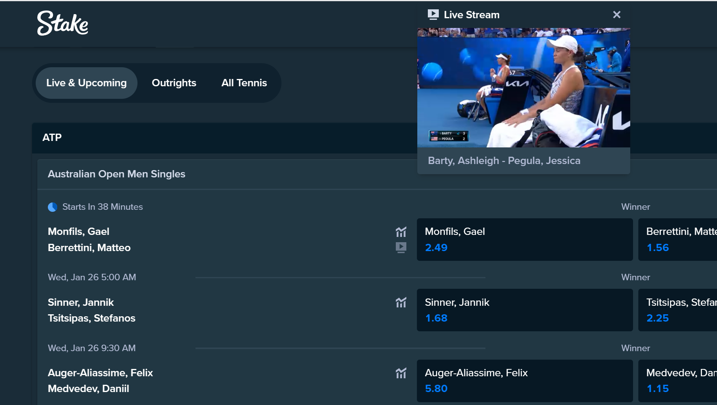Click the blue countdown clock icon

[52, 207]
